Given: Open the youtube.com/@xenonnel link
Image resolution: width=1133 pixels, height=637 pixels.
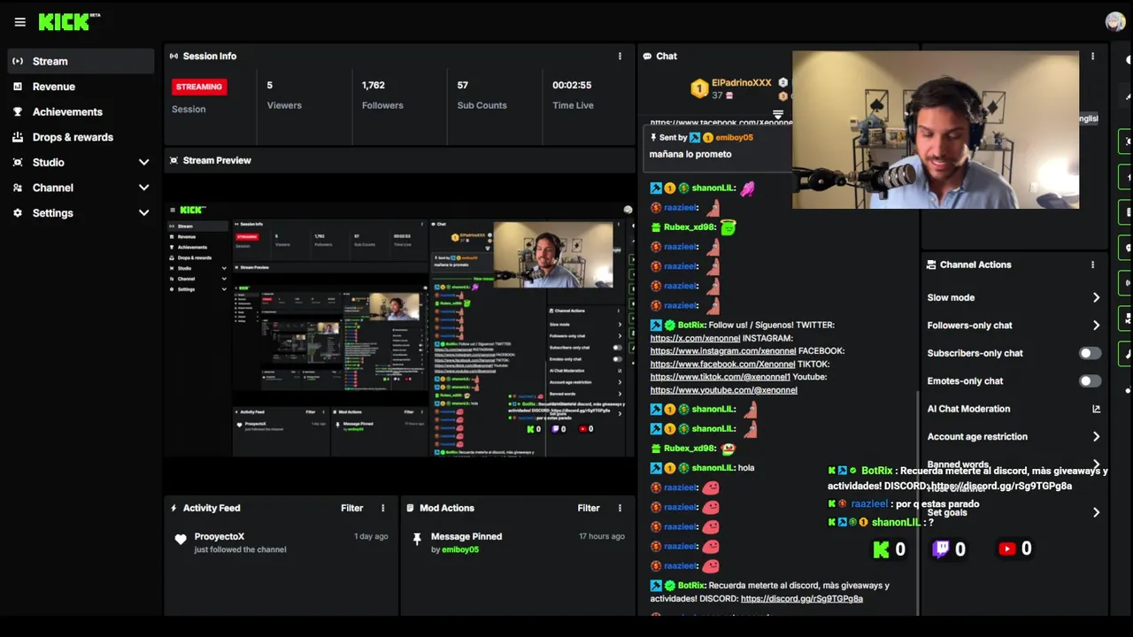Looking at the screenshot, I should pos(723,390).
